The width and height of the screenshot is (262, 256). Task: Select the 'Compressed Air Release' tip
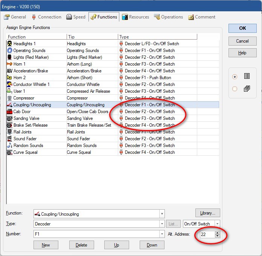pos(88,91)
